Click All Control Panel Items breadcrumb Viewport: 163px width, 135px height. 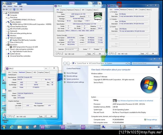point(96,63)
